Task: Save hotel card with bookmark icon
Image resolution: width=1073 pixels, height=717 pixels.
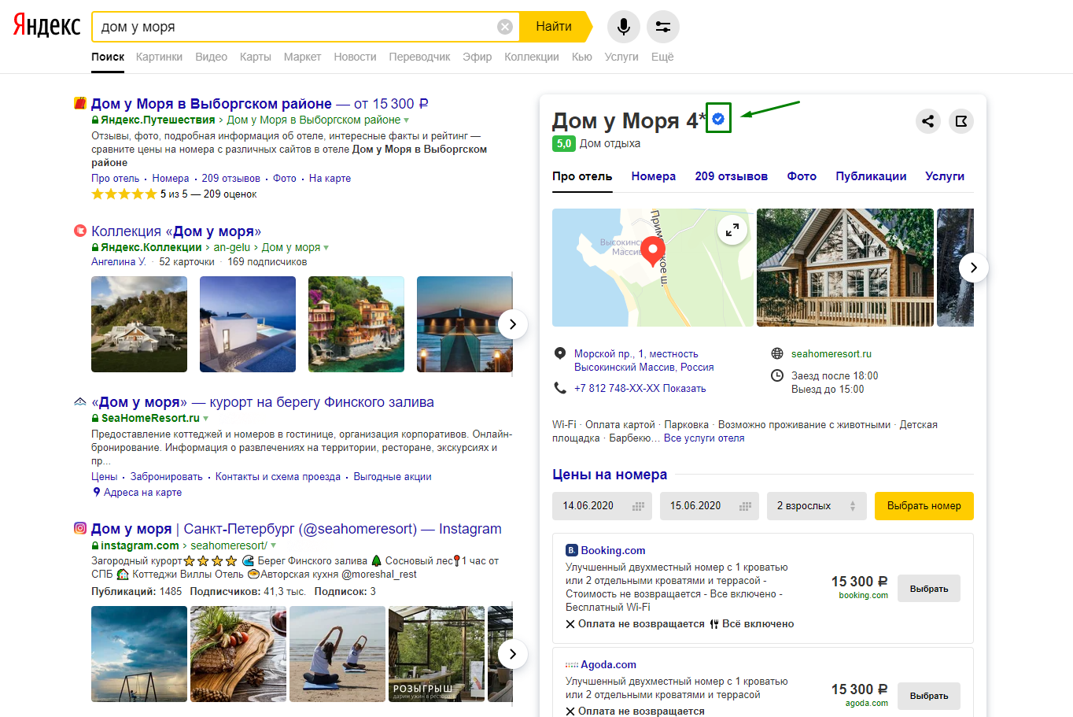Action: 961,121
